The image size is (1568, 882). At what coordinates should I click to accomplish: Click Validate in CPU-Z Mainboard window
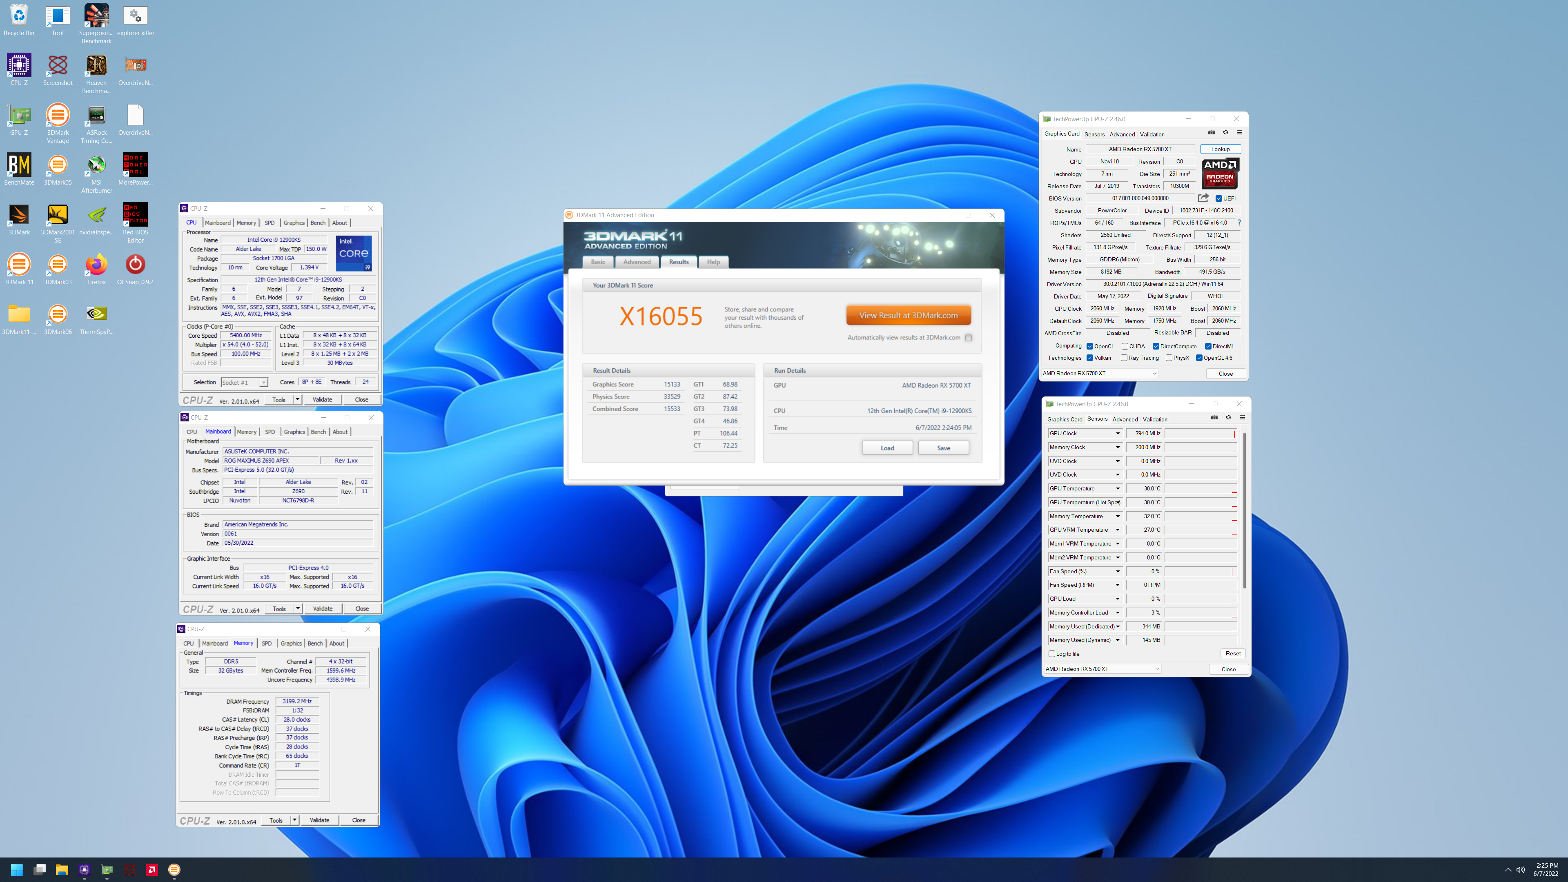click(323, 609)
